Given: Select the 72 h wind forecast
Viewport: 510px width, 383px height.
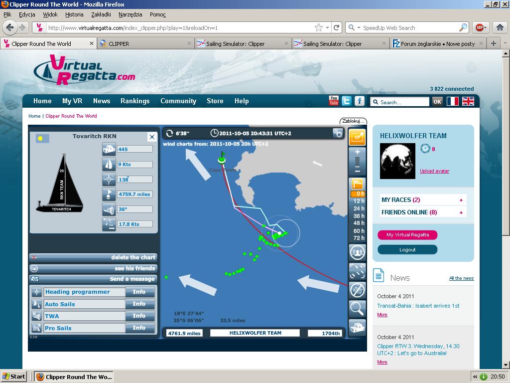Looking at the screenshot, I should pos(359,238).
